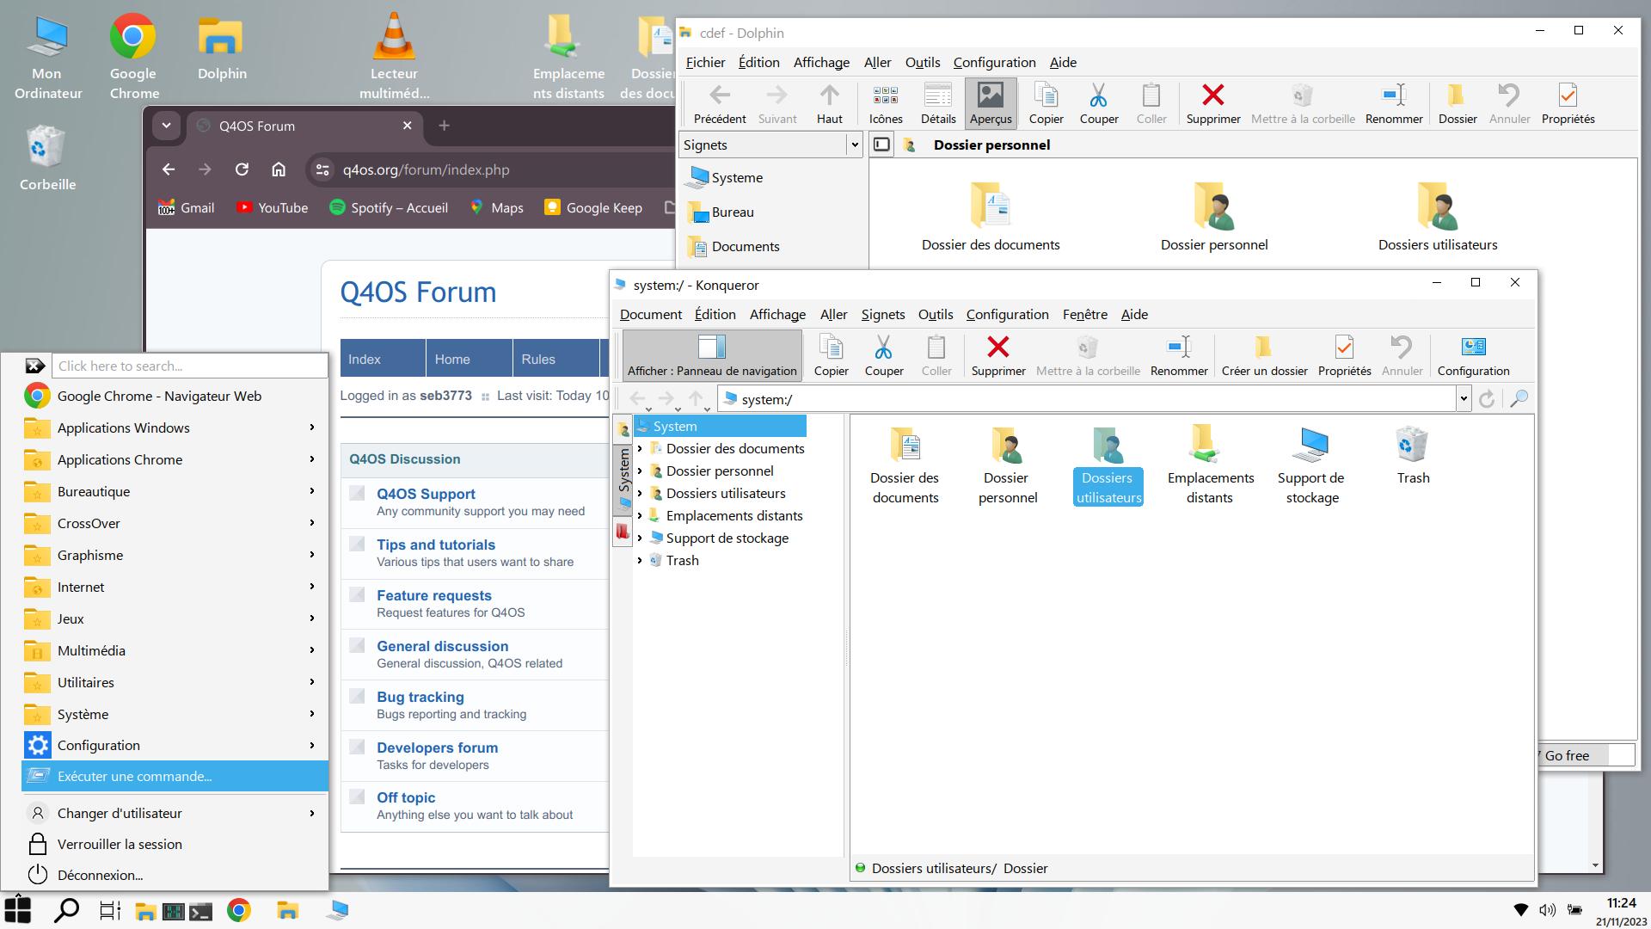
Task: Toggle the Dolphin location bar edit button
Action: [x=881, y=145]
